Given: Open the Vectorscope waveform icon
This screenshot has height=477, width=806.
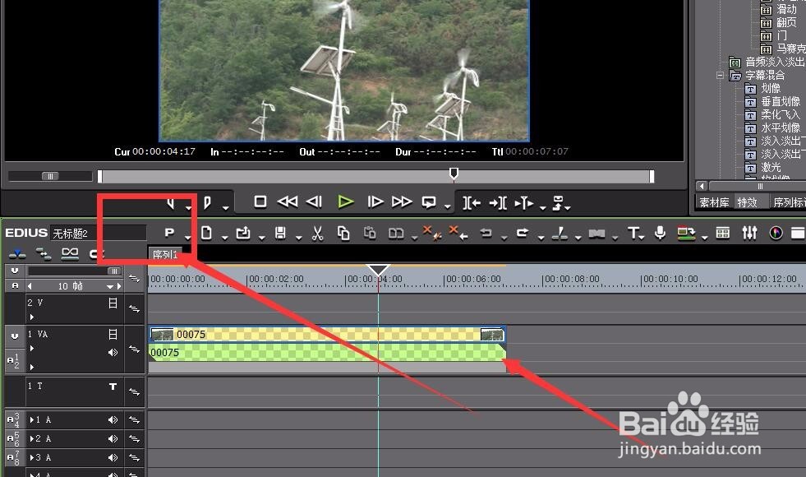Looking at the screenshot, I should pos(776,233).
